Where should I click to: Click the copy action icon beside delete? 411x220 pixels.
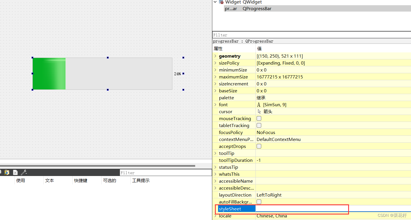(x=7, y=173)
